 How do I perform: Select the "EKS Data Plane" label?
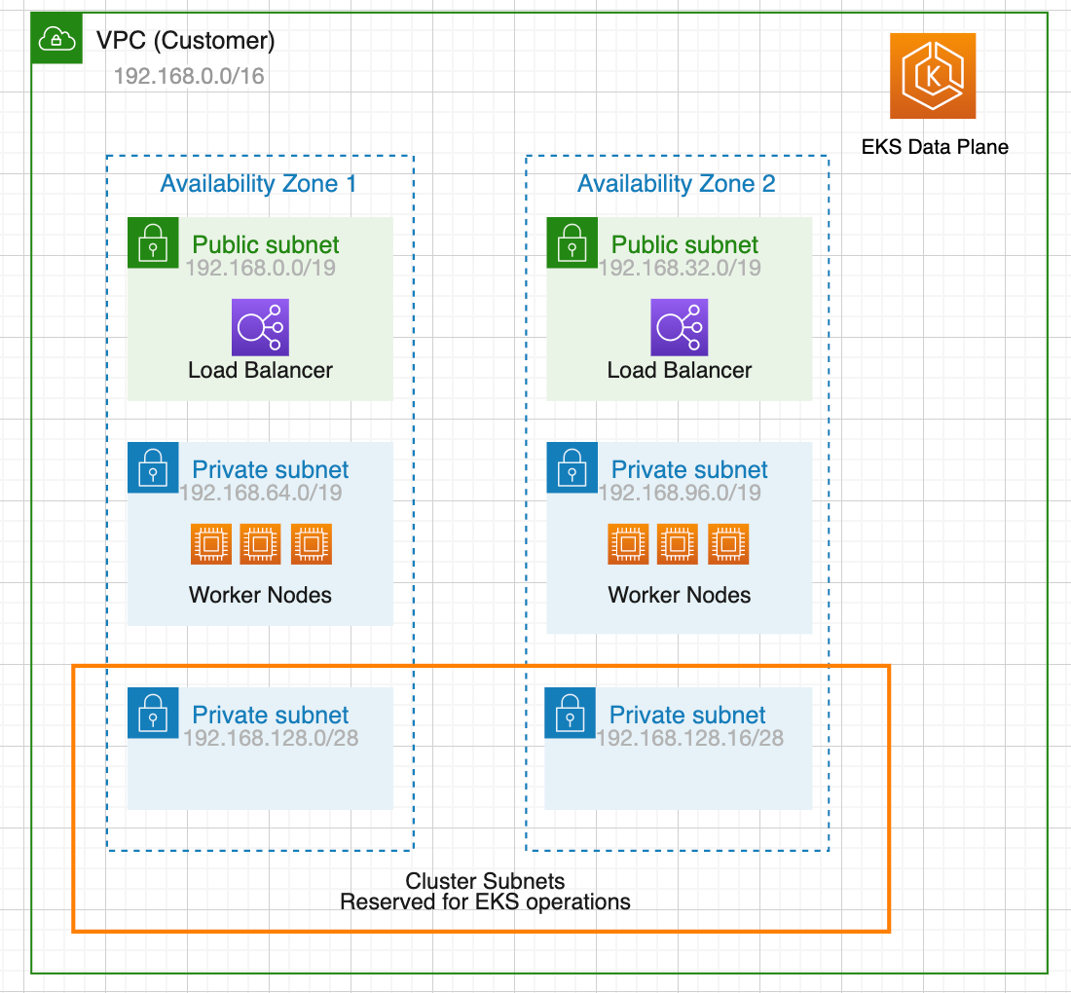click(935, 147)
